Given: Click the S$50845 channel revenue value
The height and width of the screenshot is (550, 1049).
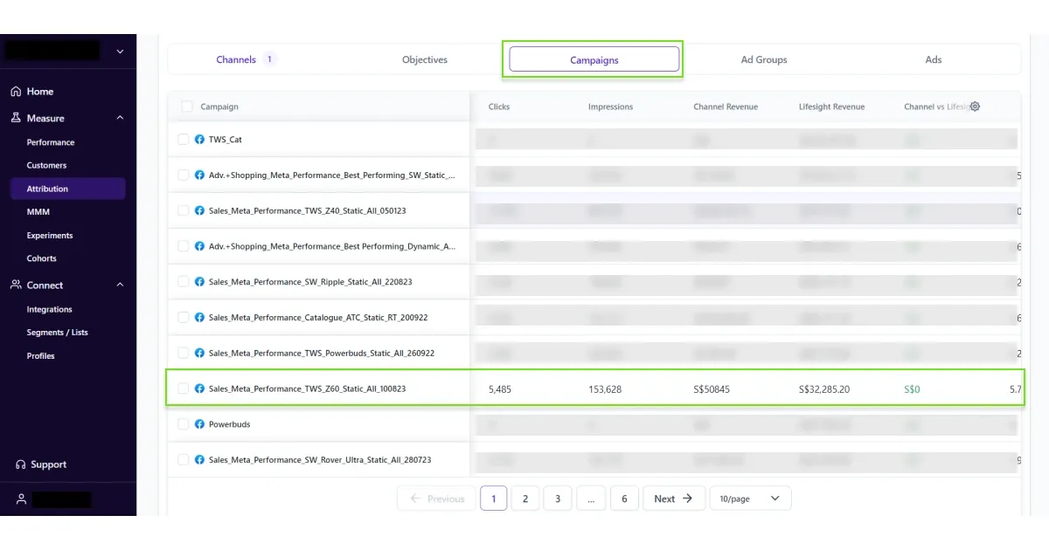Looking at the screenshot, I should [x=712, y=389].
